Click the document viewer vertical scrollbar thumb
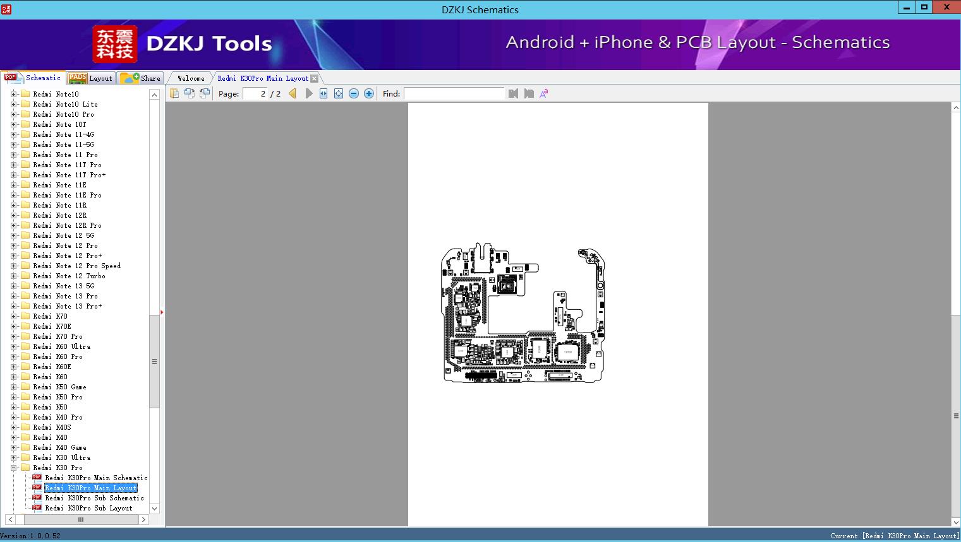This screenshot has height=542, width=961. 956,415
